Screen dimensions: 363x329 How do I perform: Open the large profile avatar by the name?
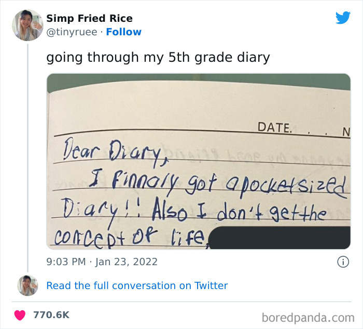27,25
